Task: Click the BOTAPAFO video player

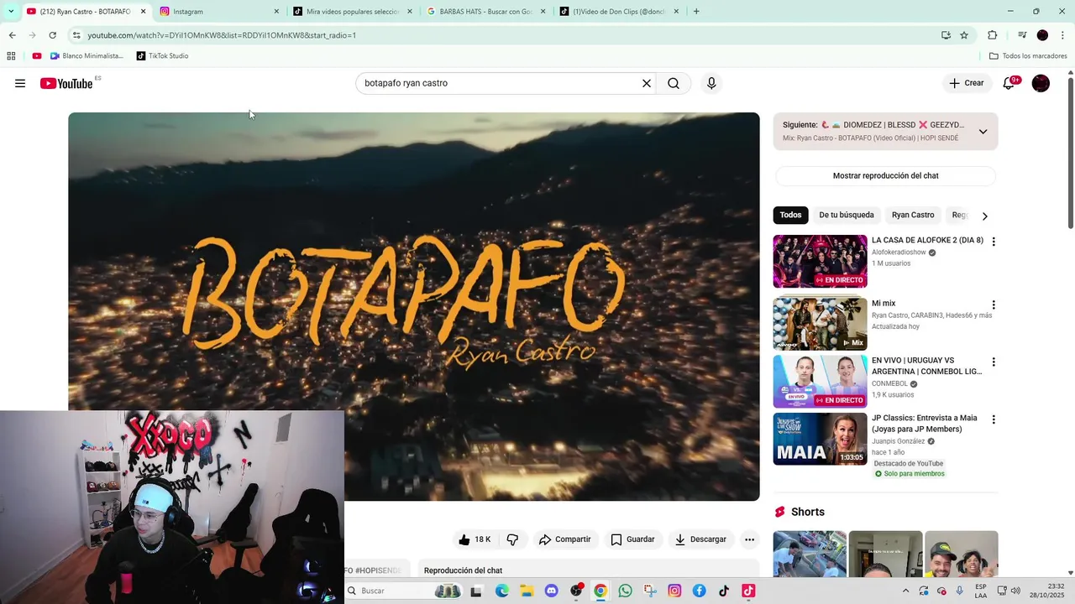Action: click(414, 306)
